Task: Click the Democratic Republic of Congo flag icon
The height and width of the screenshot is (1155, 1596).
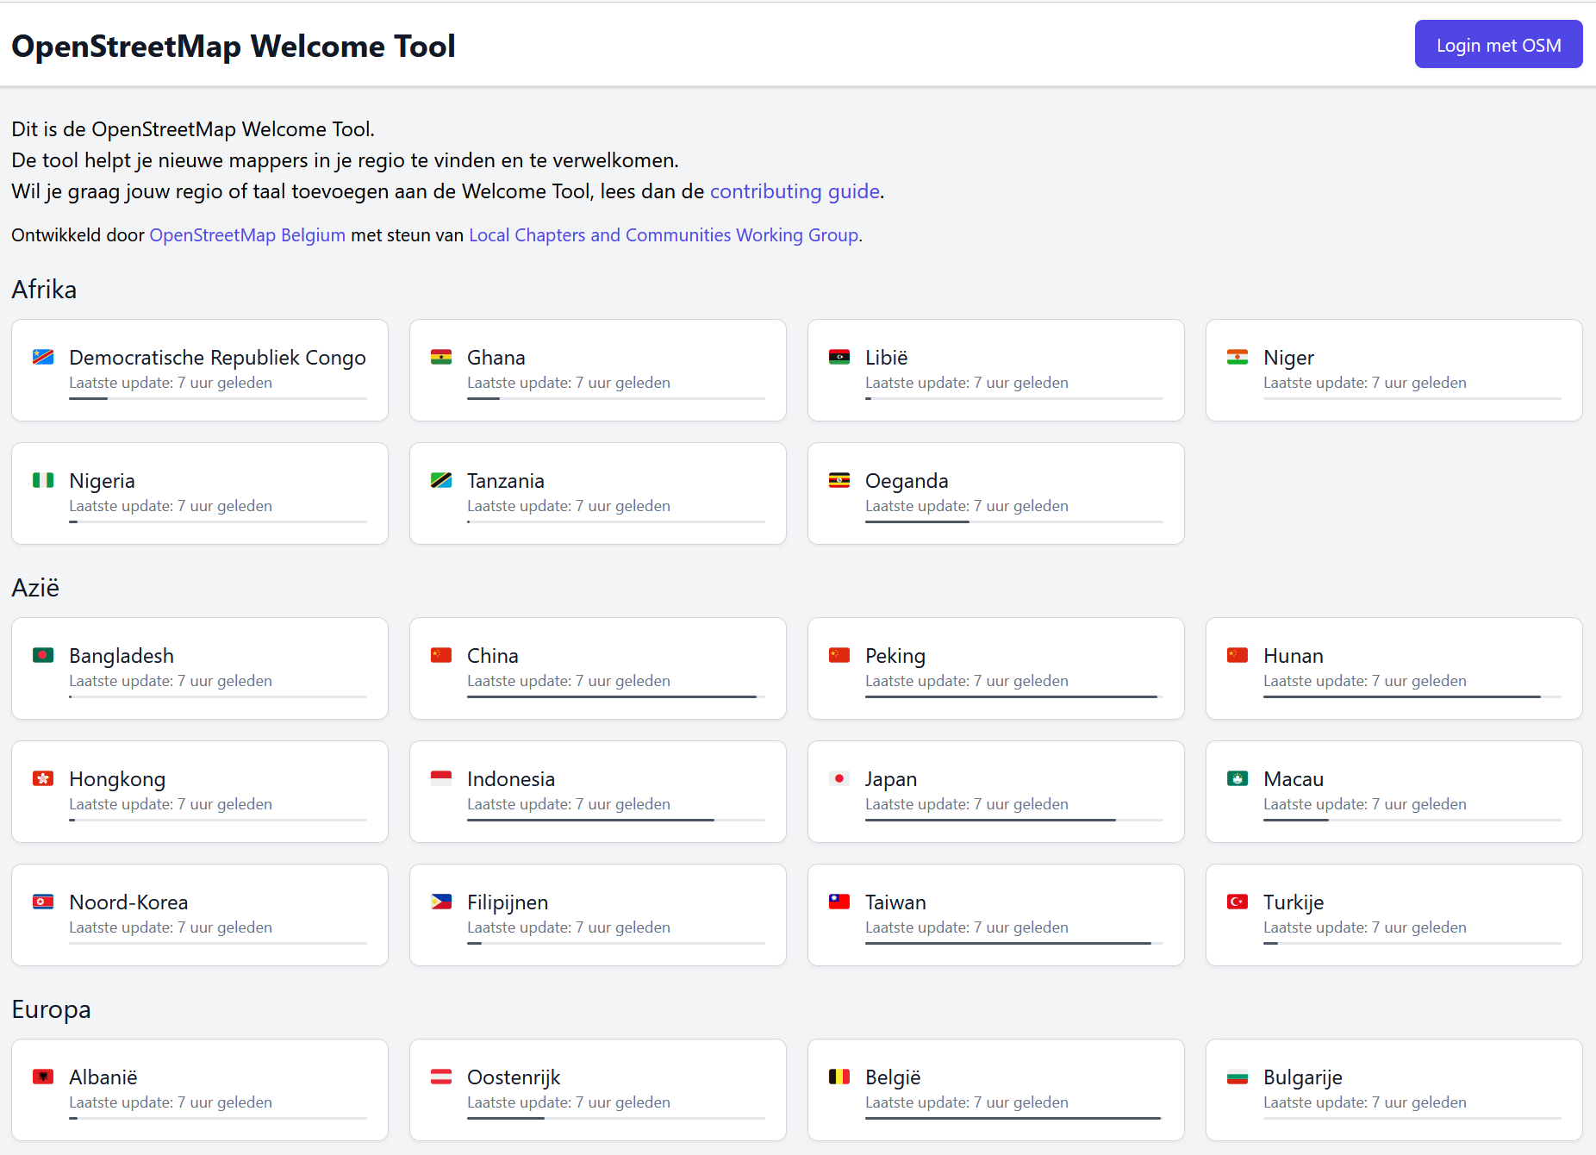Action: (43, 357)
